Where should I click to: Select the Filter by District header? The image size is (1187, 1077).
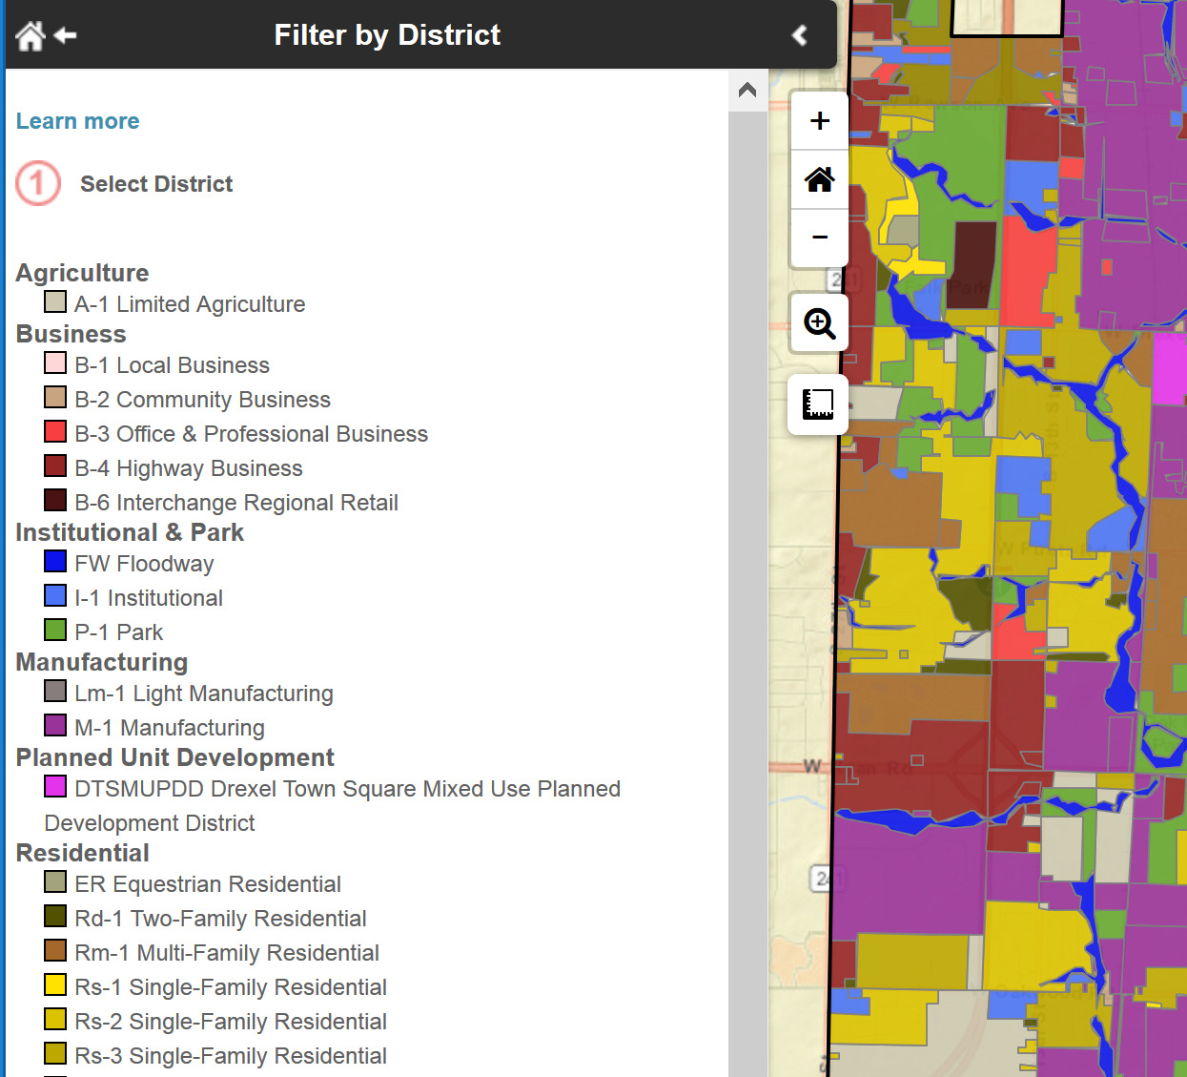(387, 34)
